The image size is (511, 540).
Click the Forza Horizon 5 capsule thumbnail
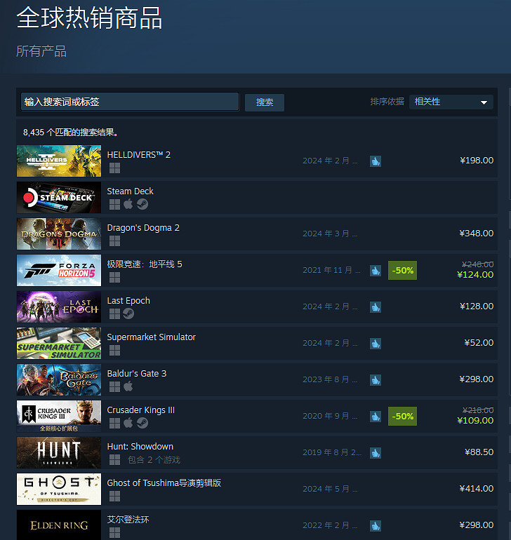click(x=59, y=270)
